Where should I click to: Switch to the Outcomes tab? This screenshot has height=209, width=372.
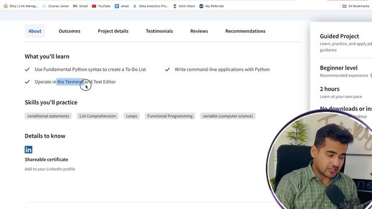70,31
